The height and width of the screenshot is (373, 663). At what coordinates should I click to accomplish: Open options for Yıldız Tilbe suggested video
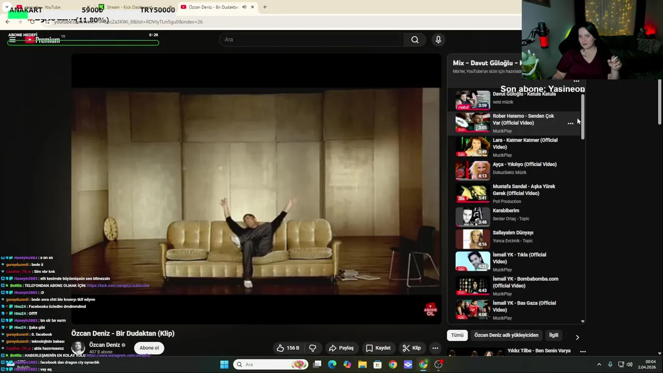583,351
